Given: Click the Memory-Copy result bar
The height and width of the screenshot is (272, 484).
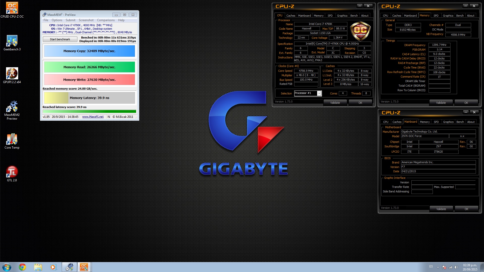Looking at the screenshot, I should (89, 51).
